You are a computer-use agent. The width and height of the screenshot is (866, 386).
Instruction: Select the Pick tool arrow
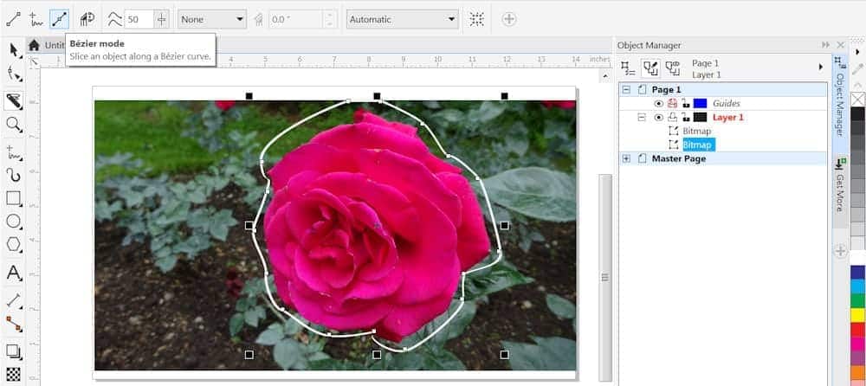[13, 48]
